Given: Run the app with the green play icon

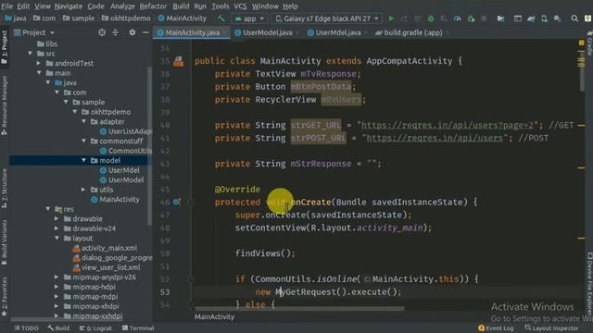Looking at the screenshot, I should [391, 18].
